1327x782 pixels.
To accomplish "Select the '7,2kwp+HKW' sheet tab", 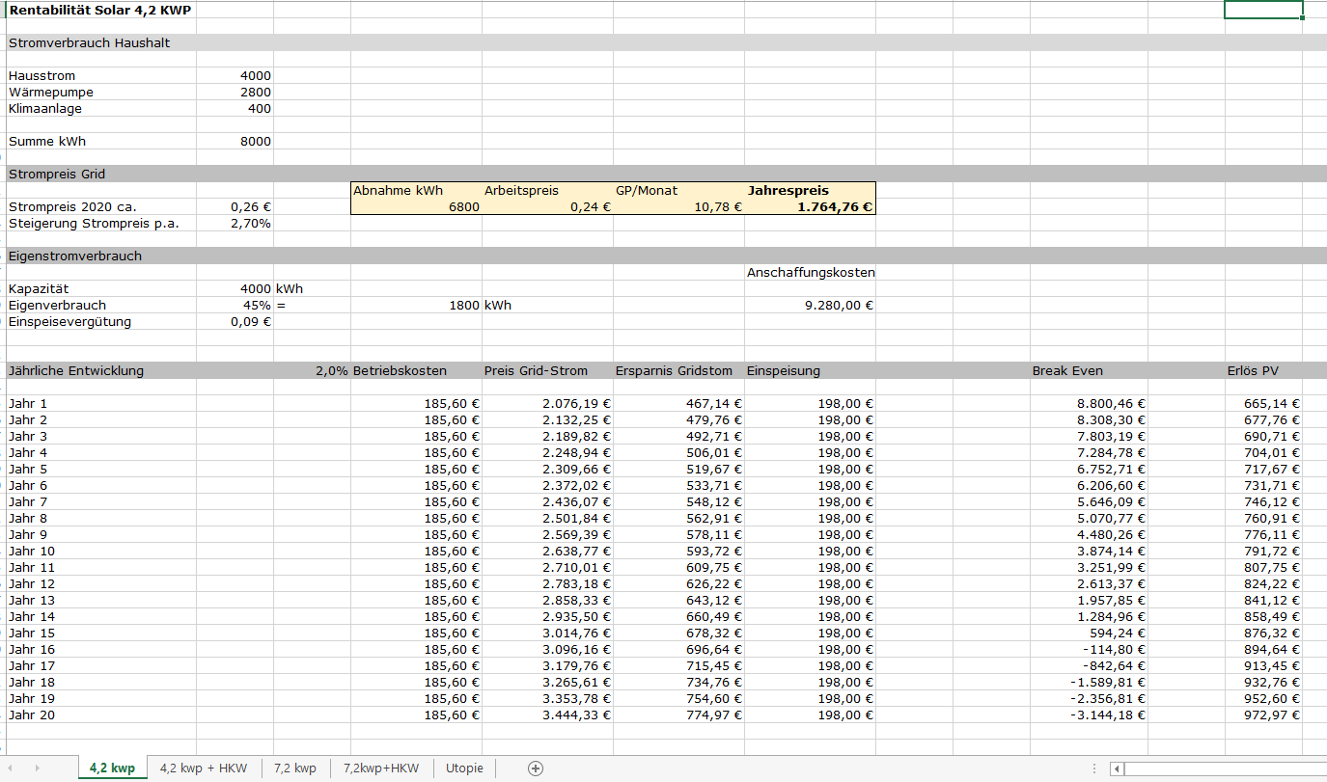I will pyautogui.click(x=381, y=769).
